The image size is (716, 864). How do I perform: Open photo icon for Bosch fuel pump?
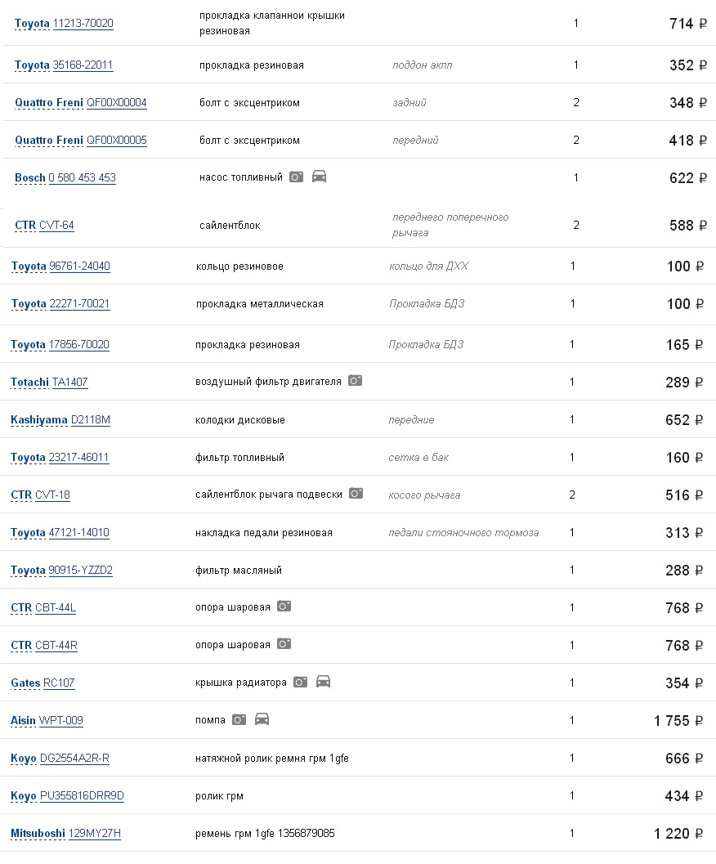tap(296, 177)
